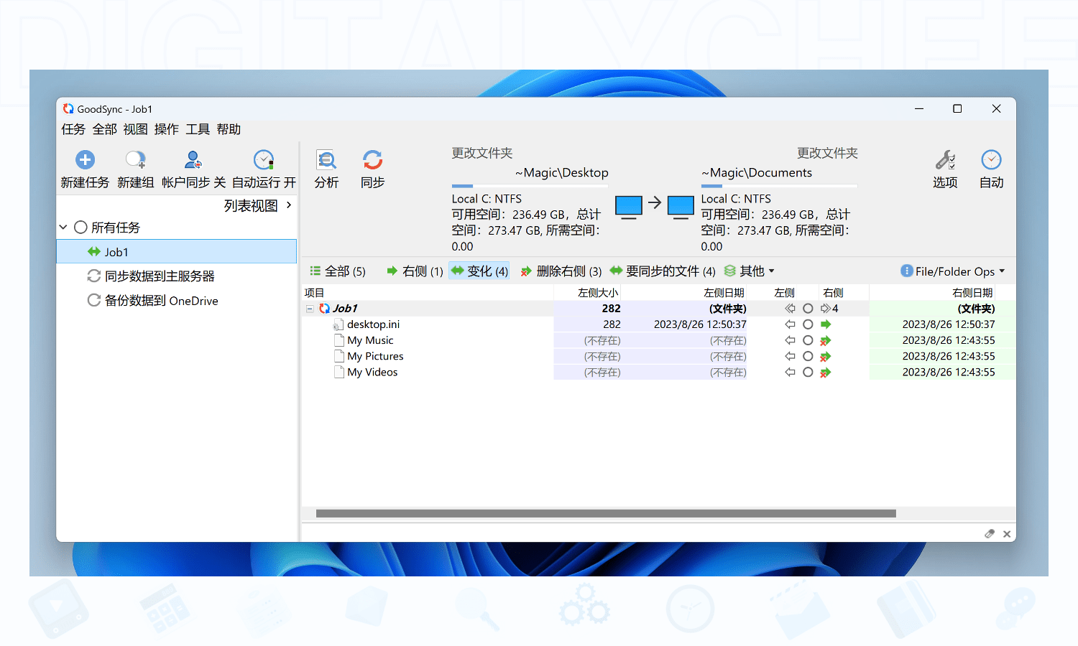1078x646 pixels.
Task: Click left side 更改文件夹 link
Action: pyautogui.click(x=482, y=153)
